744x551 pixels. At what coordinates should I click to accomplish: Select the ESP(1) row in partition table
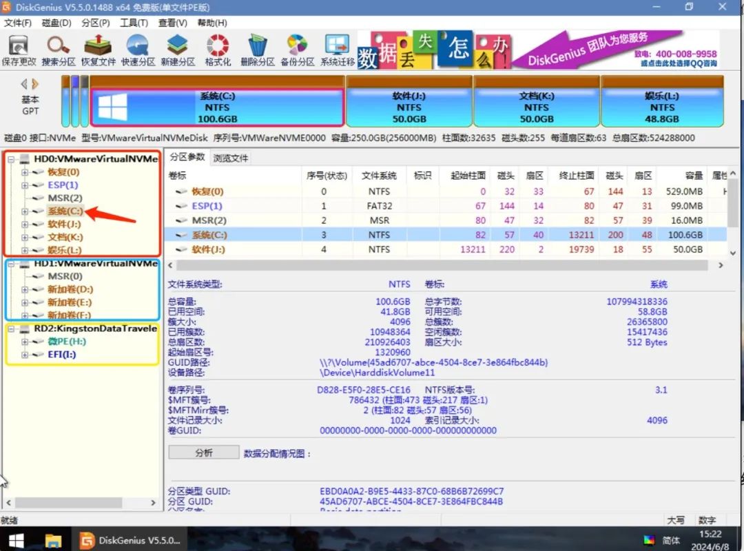(445, 206)
